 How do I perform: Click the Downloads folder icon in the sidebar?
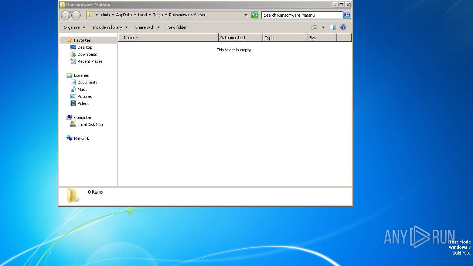(x=73, y=54)
